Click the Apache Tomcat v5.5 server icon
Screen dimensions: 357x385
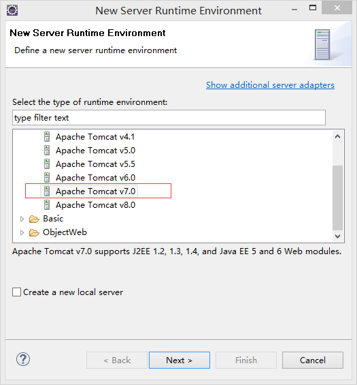pos(47,164)
